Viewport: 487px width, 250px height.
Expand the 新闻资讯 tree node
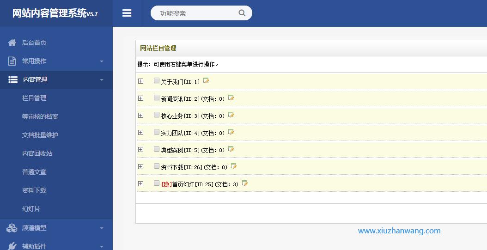point(141,98)
